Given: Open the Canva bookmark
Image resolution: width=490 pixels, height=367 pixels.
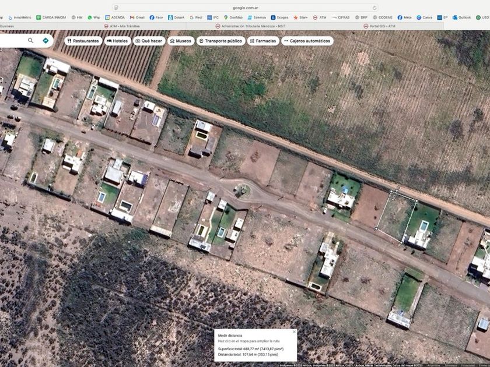Looking at the screenshot, I should pyautogui.click(x=424, y=17).
